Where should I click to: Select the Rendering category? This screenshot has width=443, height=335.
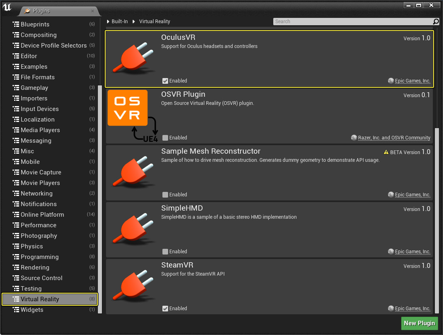(x=35, y=268)
